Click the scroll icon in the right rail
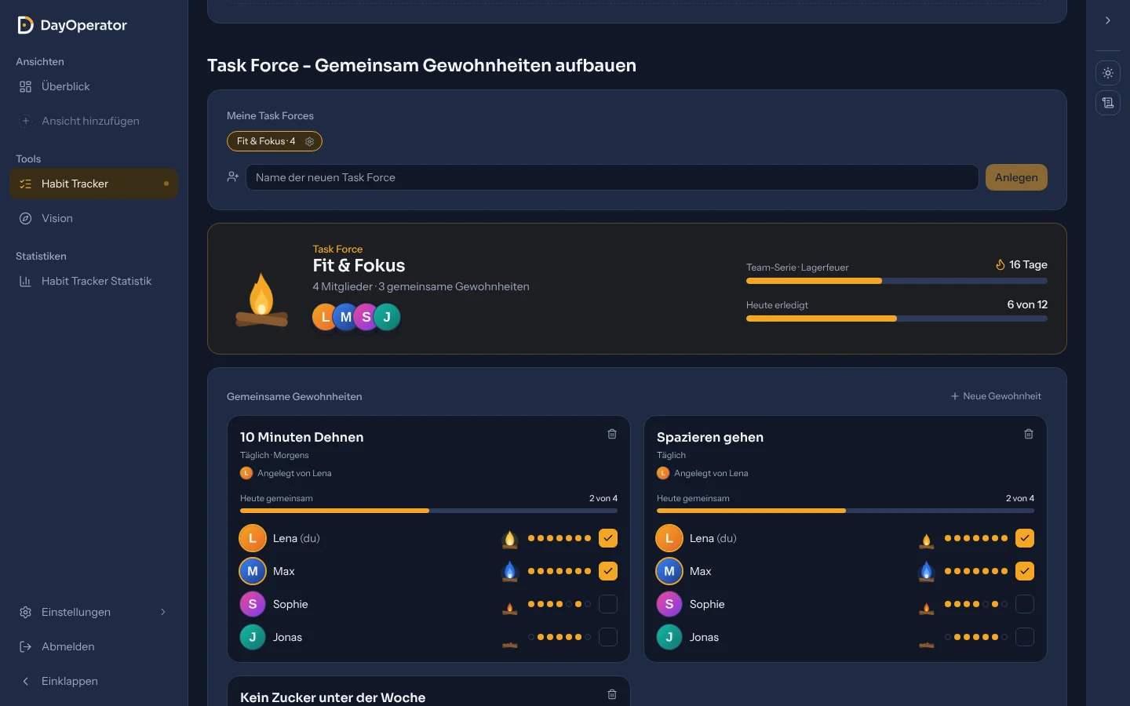Image resolution: width=1130 pixels, height=706 pixels. tap(1108, 103)
